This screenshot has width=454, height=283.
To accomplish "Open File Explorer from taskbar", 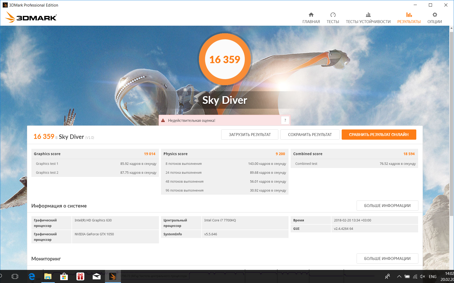I will click(x=48, y=276).
